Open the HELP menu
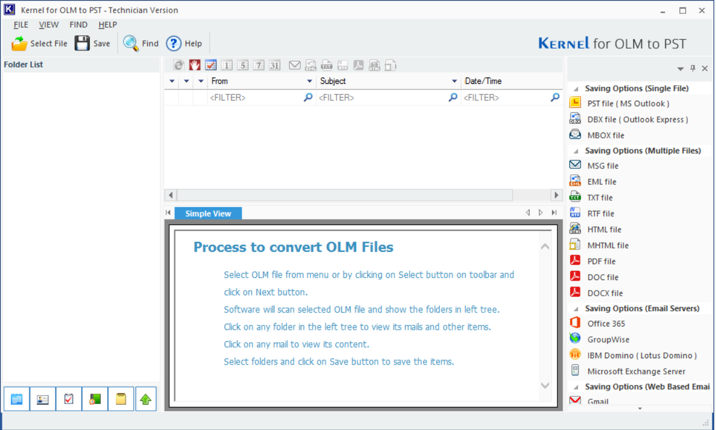Screen dimensions: 716x430 tap(108, 25)
